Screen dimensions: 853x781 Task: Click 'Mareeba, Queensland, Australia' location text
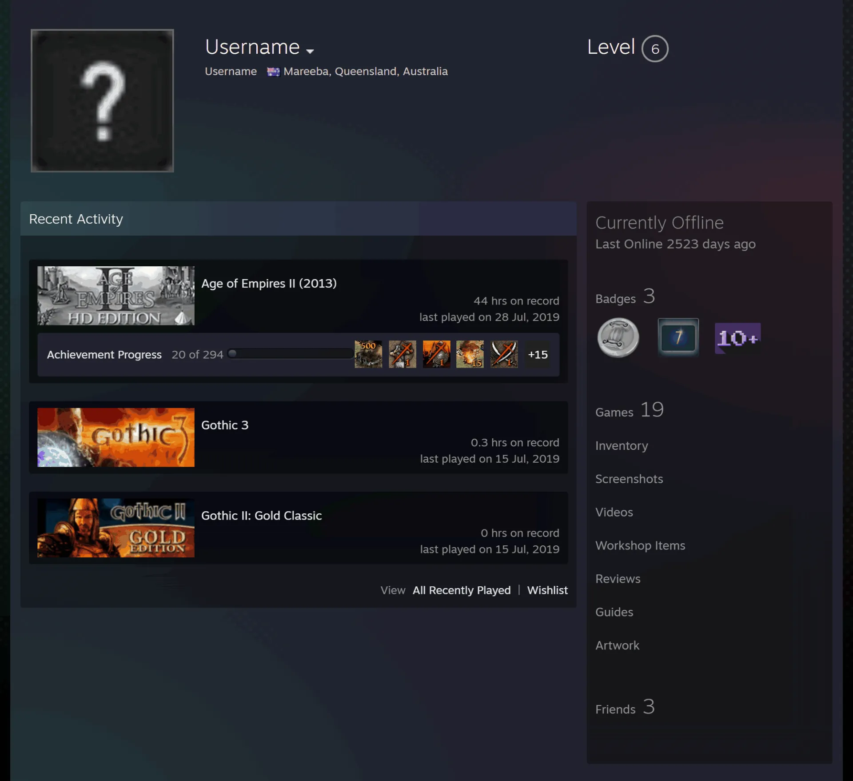click(365, 71)
